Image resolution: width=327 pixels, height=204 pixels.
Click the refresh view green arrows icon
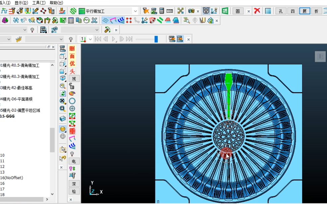[x=62, y=93]
